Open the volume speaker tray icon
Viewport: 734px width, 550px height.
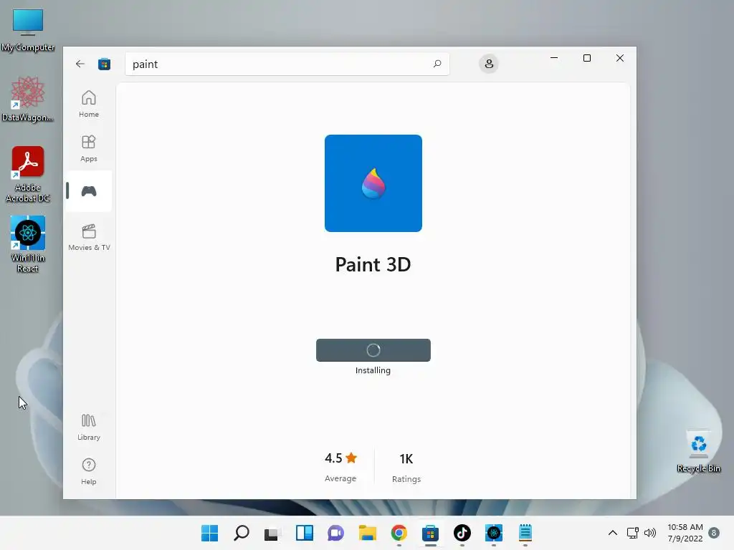tap(649, 533)
